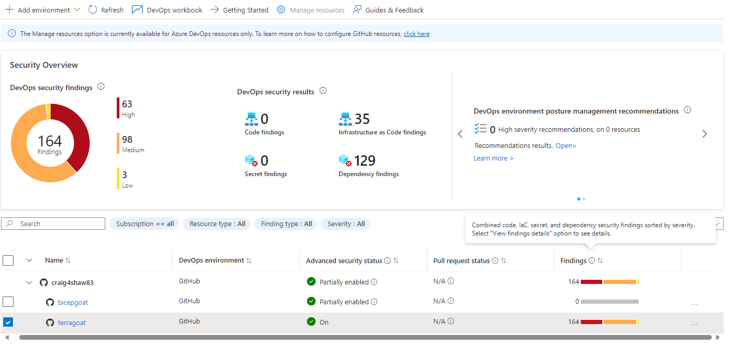This screenshot has width=731, height=347.
Task: Open the DevOps workbook chart icon
Action: [137, 10]
